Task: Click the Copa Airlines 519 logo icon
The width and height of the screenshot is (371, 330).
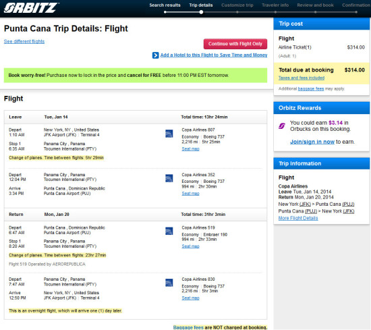Action: coord(169,231)
